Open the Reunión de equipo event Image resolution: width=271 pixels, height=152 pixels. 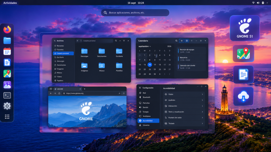[x=192, y=51]
